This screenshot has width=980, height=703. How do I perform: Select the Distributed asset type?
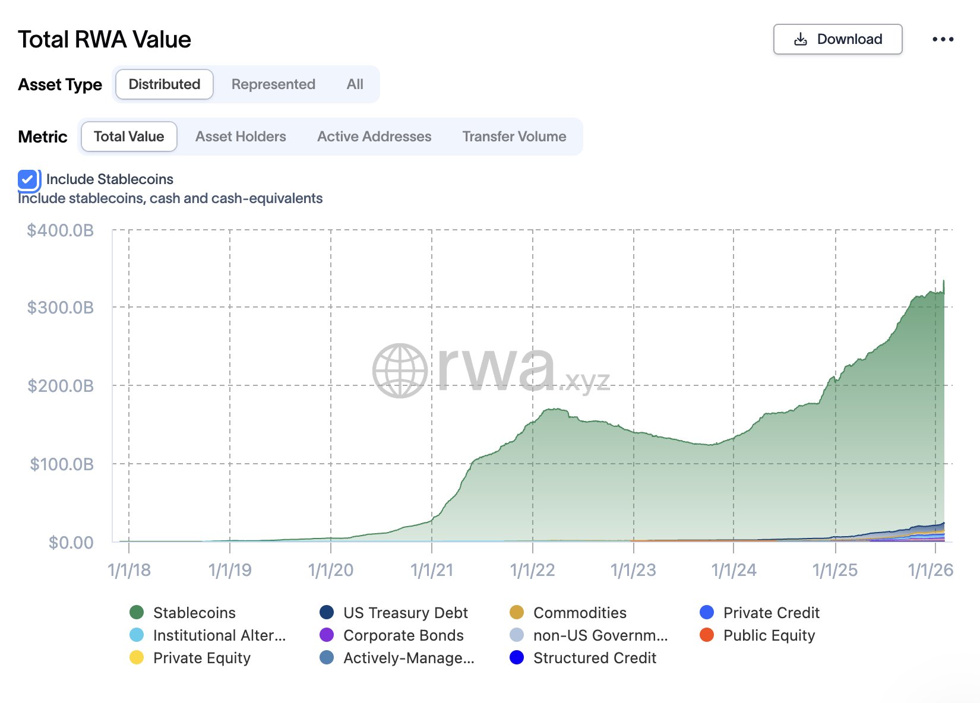(x=165, y=84)
